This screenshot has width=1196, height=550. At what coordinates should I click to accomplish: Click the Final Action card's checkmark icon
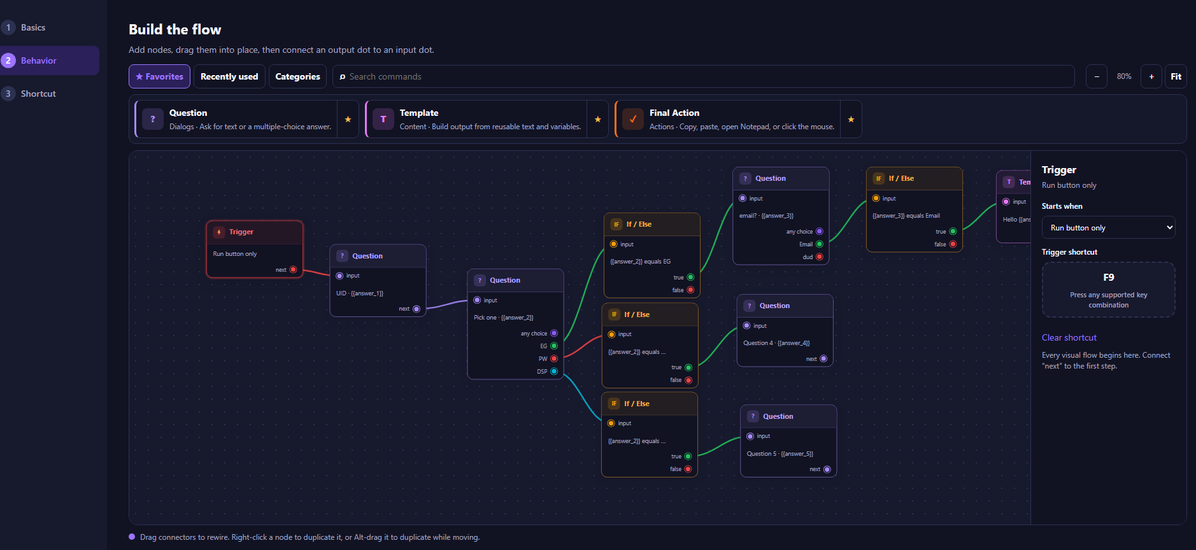(633, 119)
